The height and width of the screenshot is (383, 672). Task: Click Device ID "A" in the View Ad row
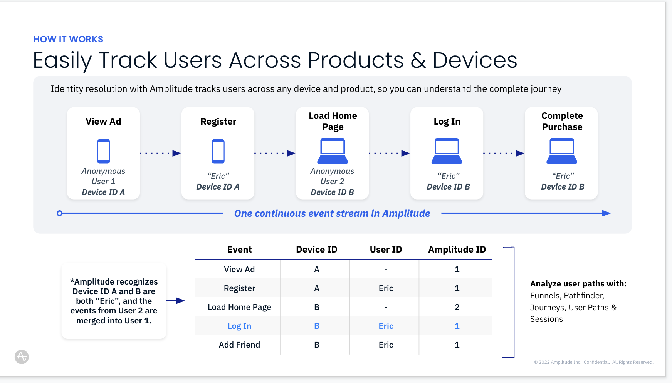pyautogui.click(x=317, y=270)
